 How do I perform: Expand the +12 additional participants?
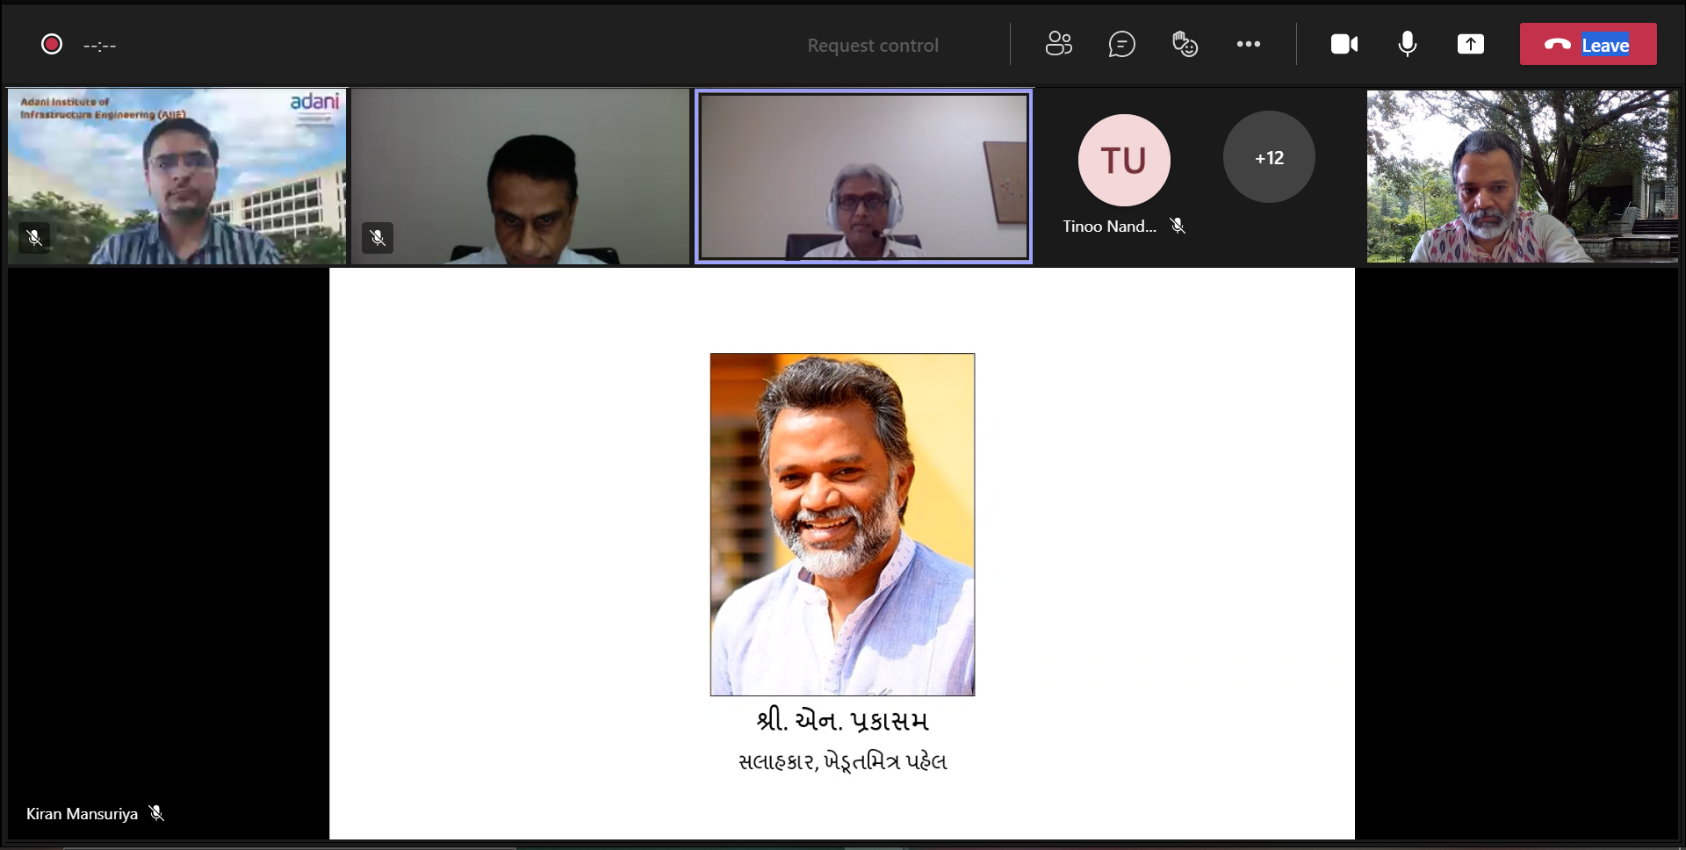(x=1268, y=158)
